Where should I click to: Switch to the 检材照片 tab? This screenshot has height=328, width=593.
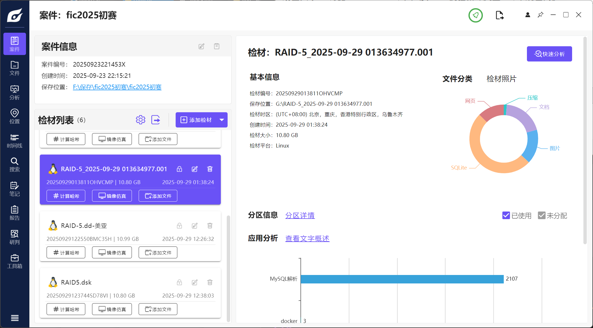[x=501, y=79]
